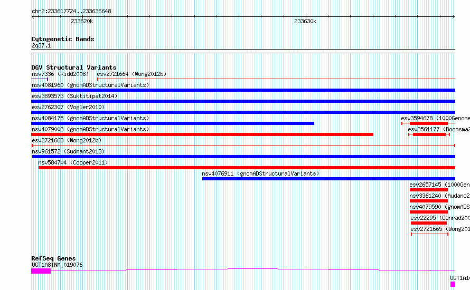The image size is (470, 290).
Task: Open the nsv4079003 gnomAD variant label
Action: tap(90, 129)
